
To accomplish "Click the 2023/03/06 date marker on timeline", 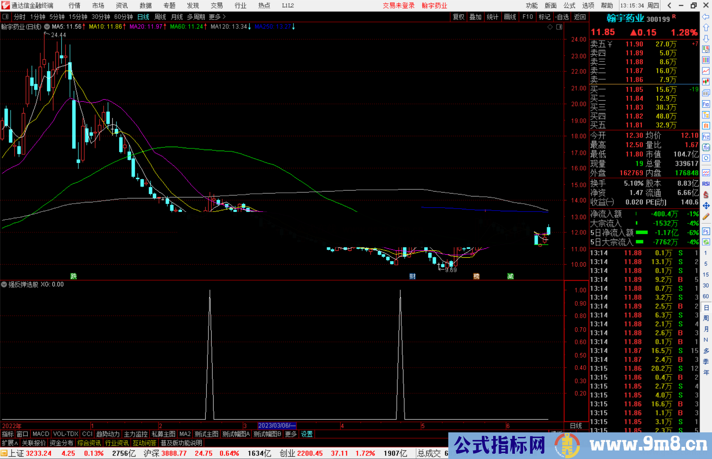I will 277,425.
